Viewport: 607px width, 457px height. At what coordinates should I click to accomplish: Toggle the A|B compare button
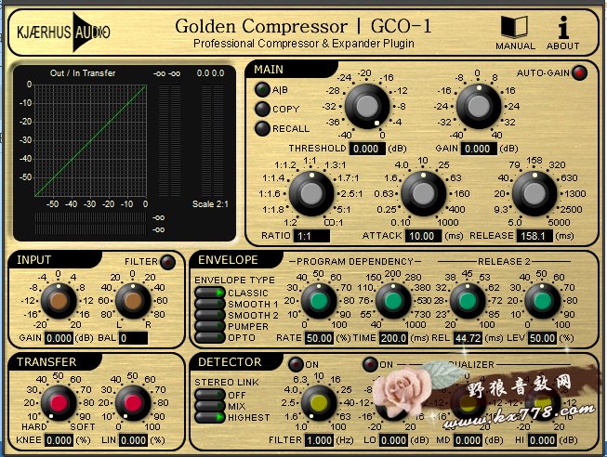click(262, 90)
